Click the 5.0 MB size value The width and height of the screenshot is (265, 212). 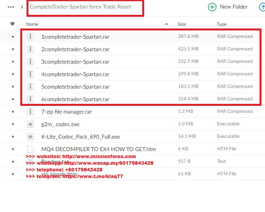point(185,124)
